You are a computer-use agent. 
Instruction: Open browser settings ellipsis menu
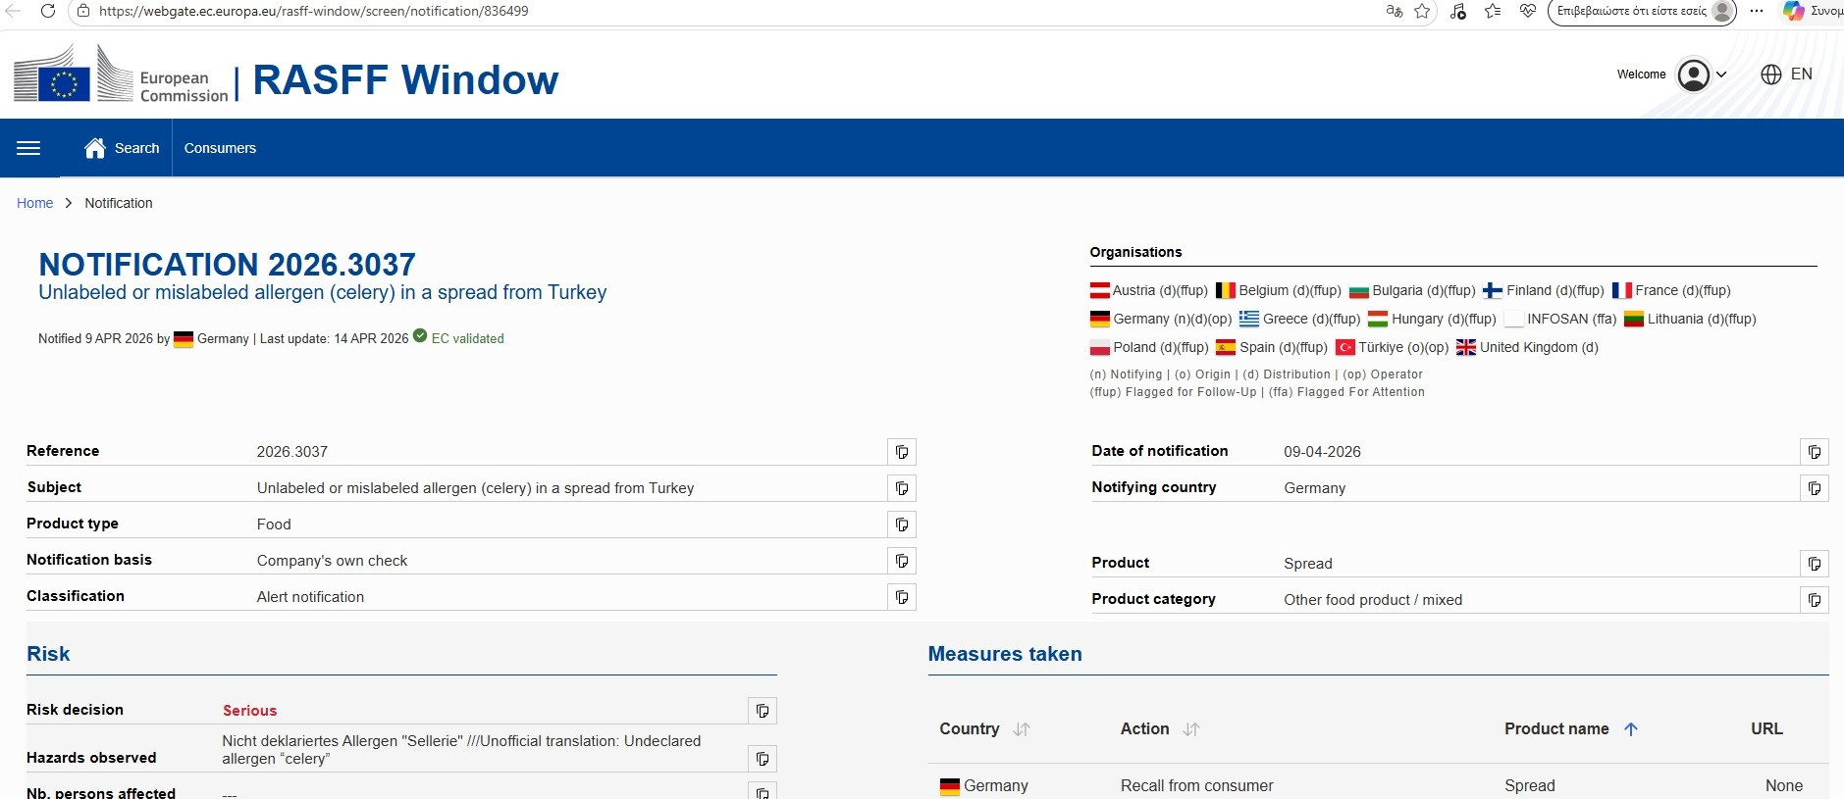[x=1757, y=11]
